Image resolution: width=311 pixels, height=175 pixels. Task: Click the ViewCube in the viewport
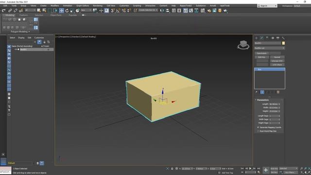(x=243, y=45)
